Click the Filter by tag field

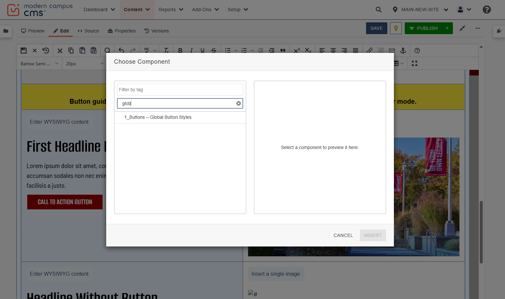(x=180, y=90)
